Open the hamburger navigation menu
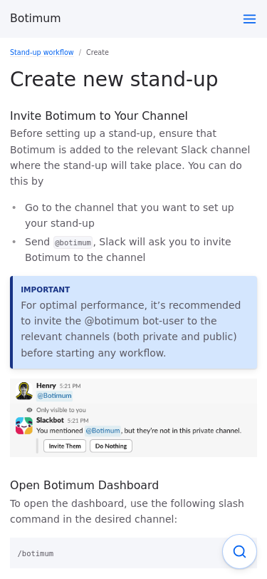Image resolution: width=267 pixels, height=579 pixels. 250,19
